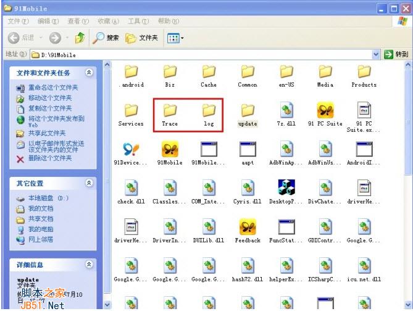Select the 91 PC Suite.ex... config file

[364, 117]
